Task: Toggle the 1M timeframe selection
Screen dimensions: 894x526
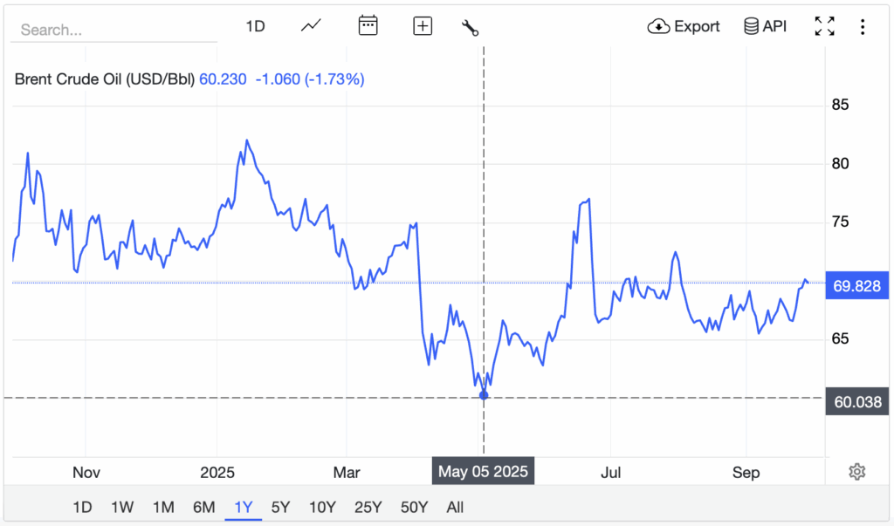Action: pyautogui.click(x=162, y=506)
